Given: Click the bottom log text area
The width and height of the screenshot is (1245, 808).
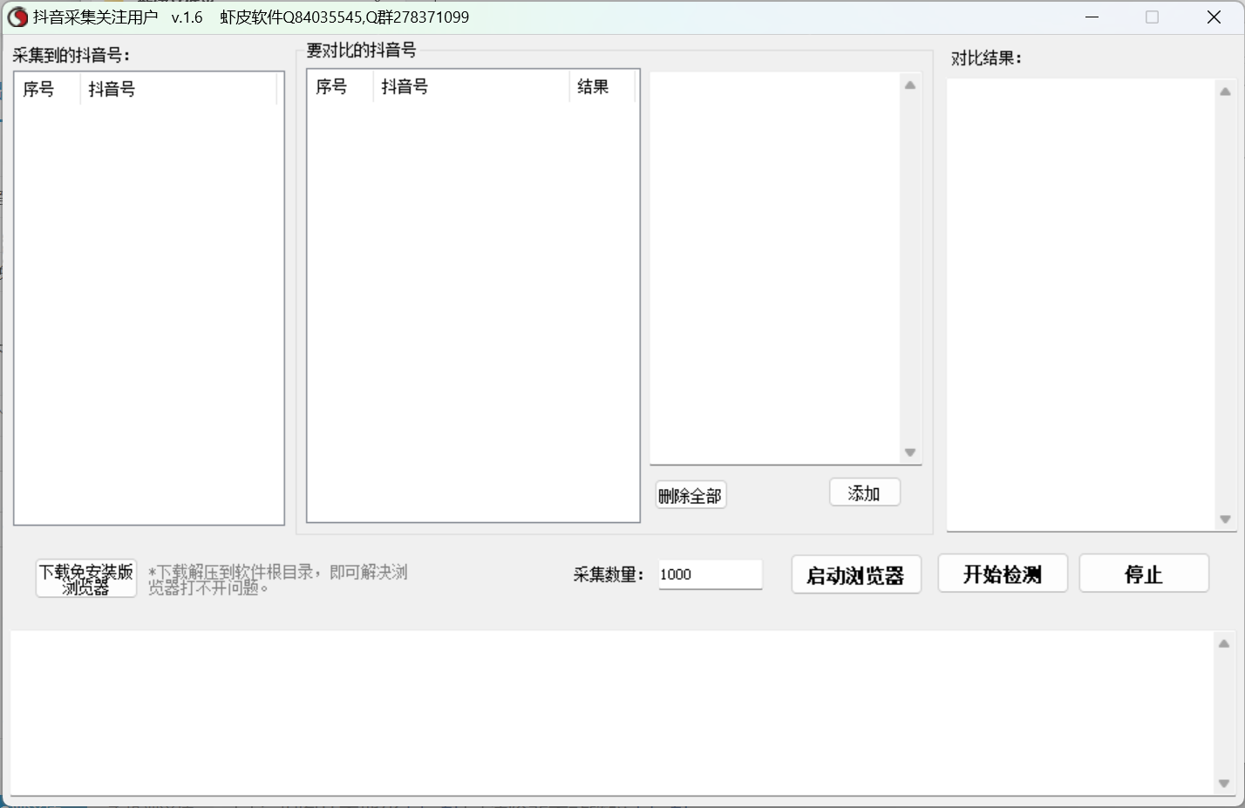Looking at the screenshot, I should pos(612,713).
